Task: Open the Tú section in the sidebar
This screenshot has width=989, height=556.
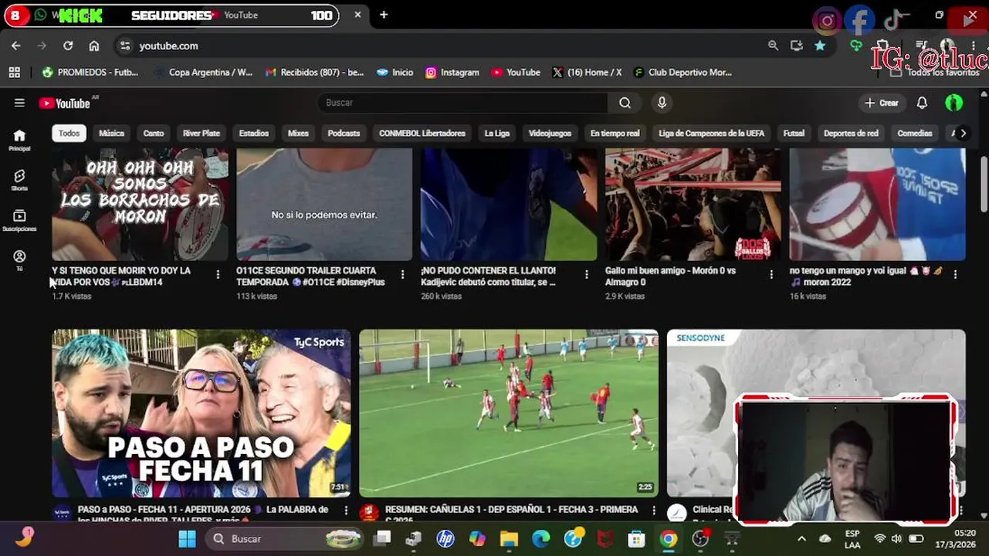Action: click(x=19, y=260)
